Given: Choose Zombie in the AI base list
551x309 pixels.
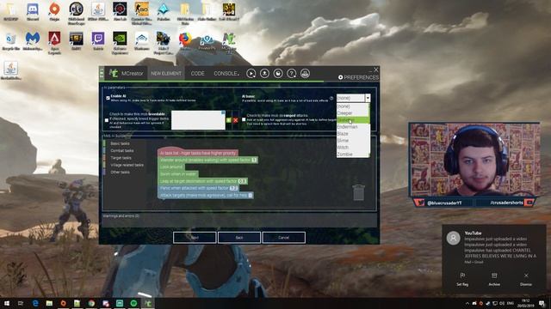Looking at the screenshot, I should (x=353, y=154).
